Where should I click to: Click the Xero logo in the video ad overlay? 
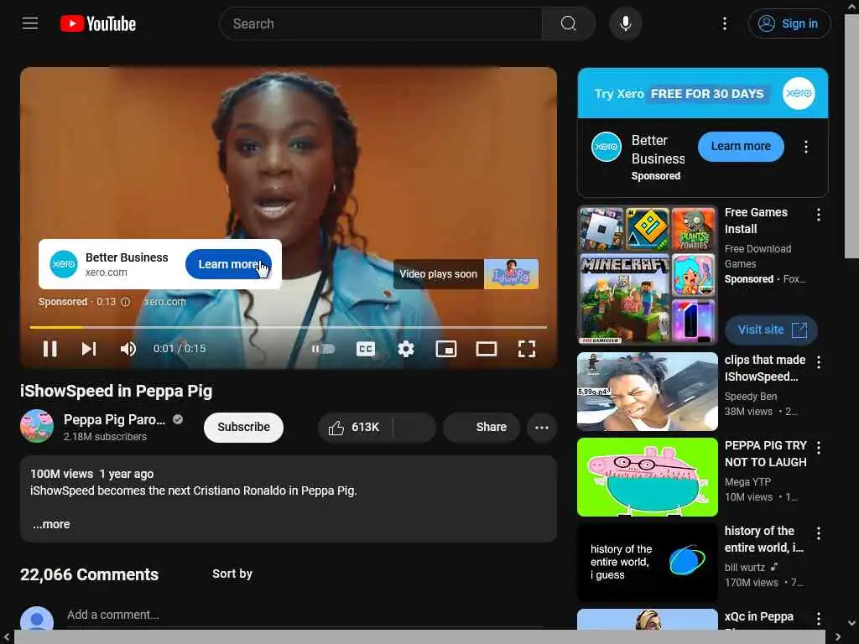[x=64, y=264]
